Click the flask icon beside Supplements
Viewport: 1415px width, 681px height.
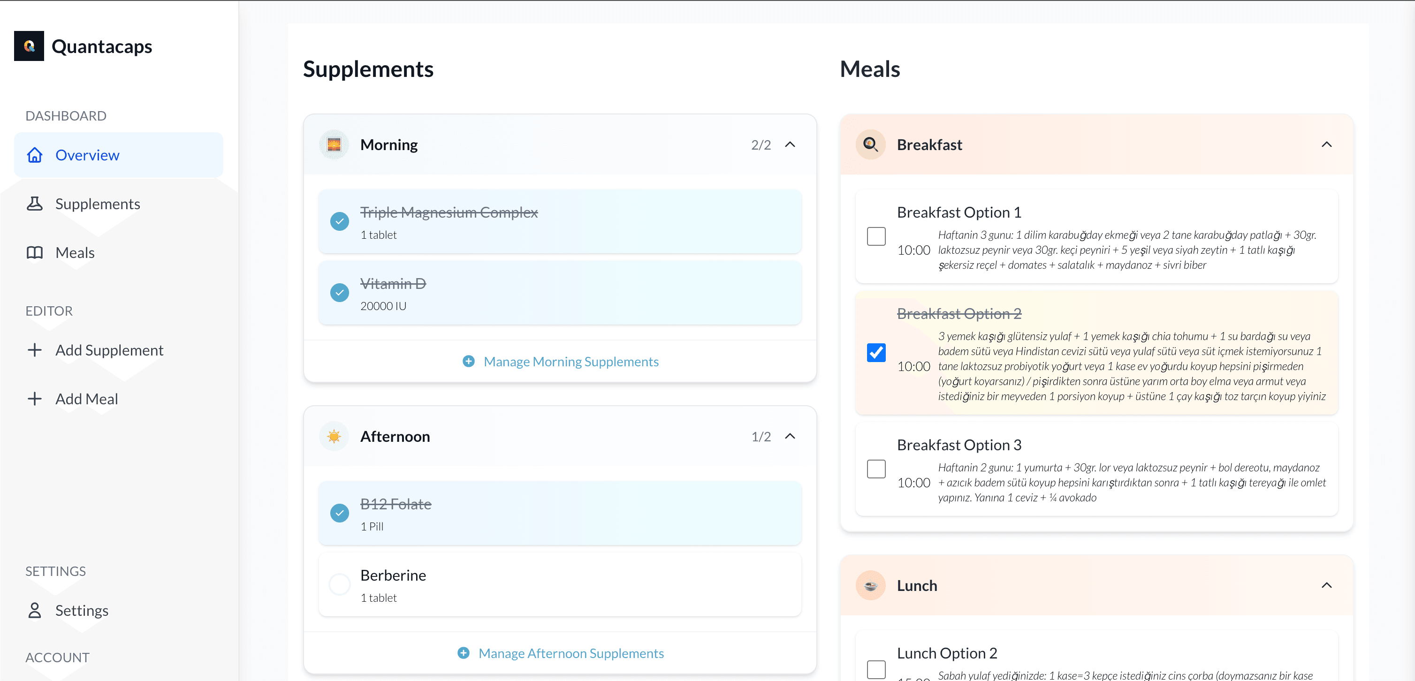34,203
